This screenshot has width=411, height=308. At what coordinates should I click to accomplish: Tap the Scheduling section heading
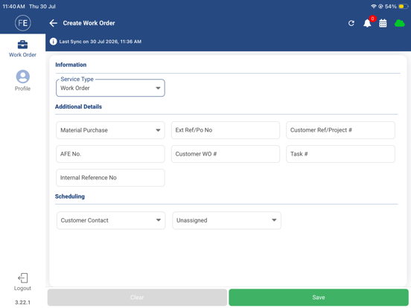pyautogui.click(x=70, y=196)
